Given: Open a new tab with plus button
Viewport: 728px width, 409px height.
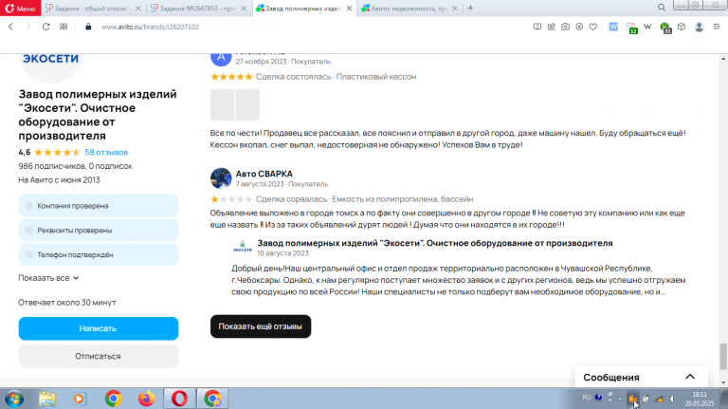Looking at the screenshot, I should pos(470,8).
